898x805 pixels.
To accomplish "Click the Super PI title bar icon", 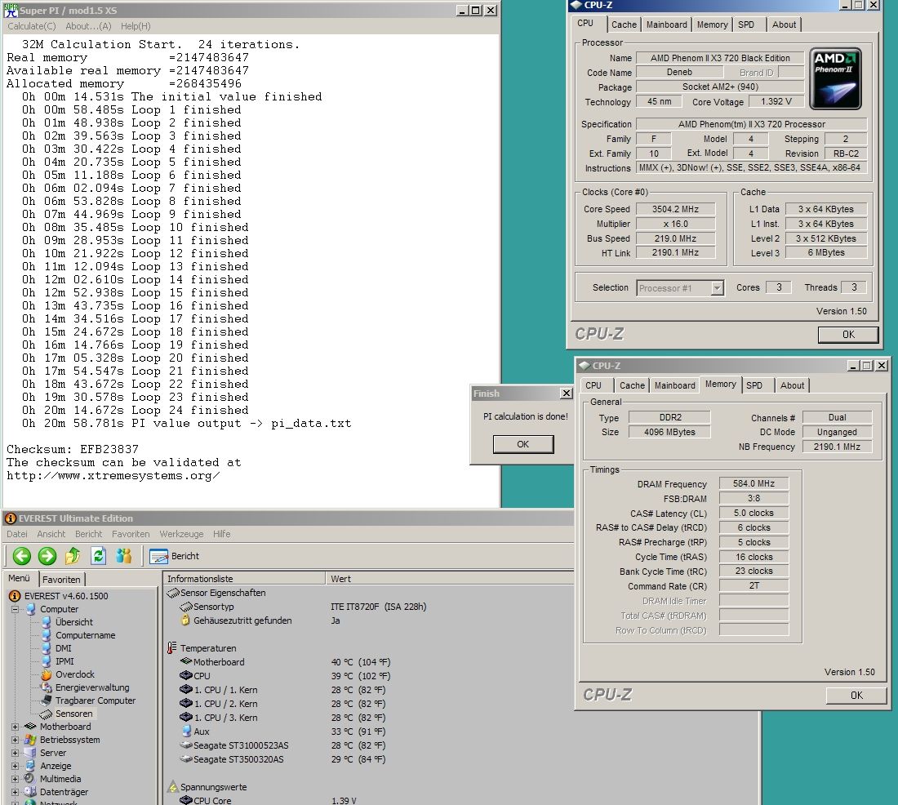I will coord(11,11).
